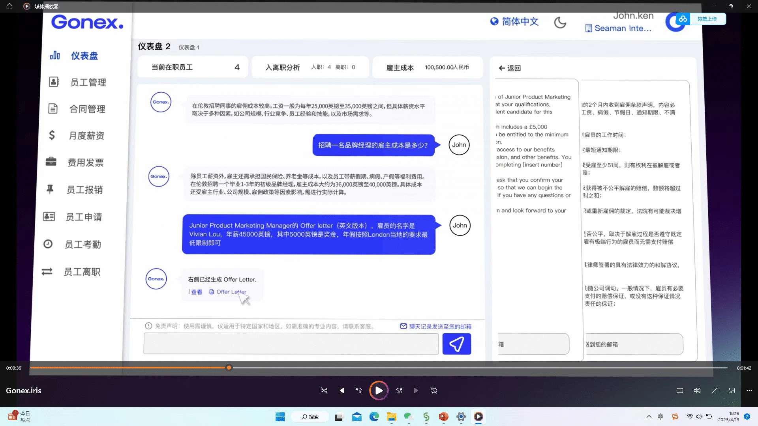Image resolution: width=758 pixels, height=426 pixels.
Task: Click the paper plane send icon
Action: [456, 344]
